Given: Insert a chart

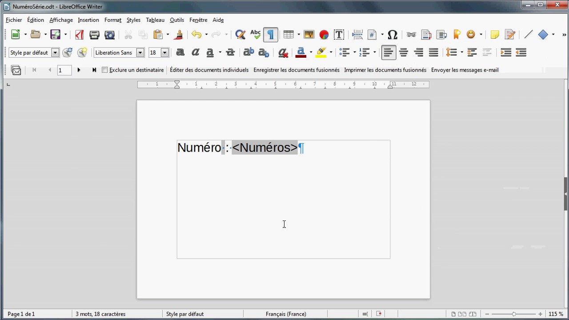Looking at the screenshot, I should [x=324, y=35].
